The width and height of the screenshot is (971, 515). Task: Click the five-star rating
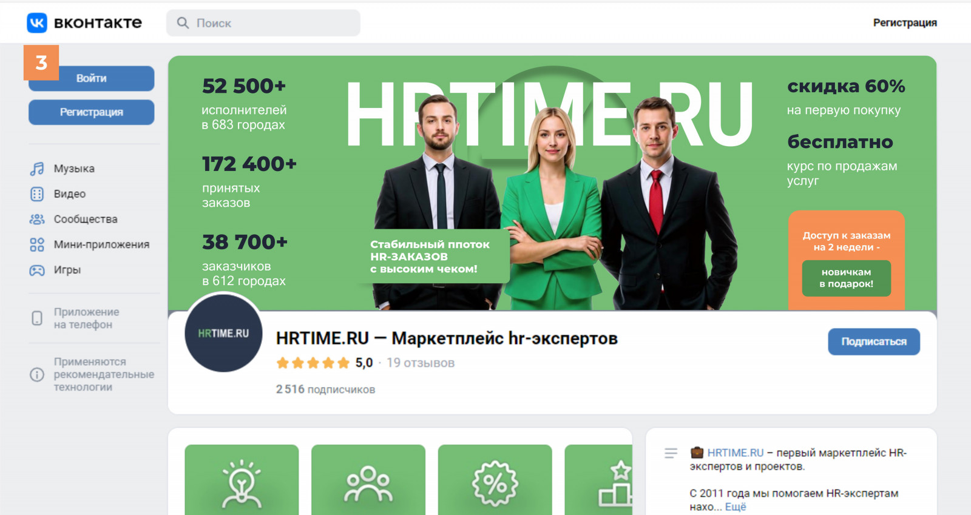(313, 363)
